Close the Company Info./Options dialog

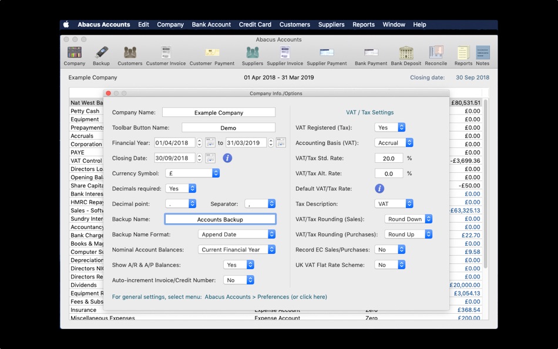click(x=108, y=93)
